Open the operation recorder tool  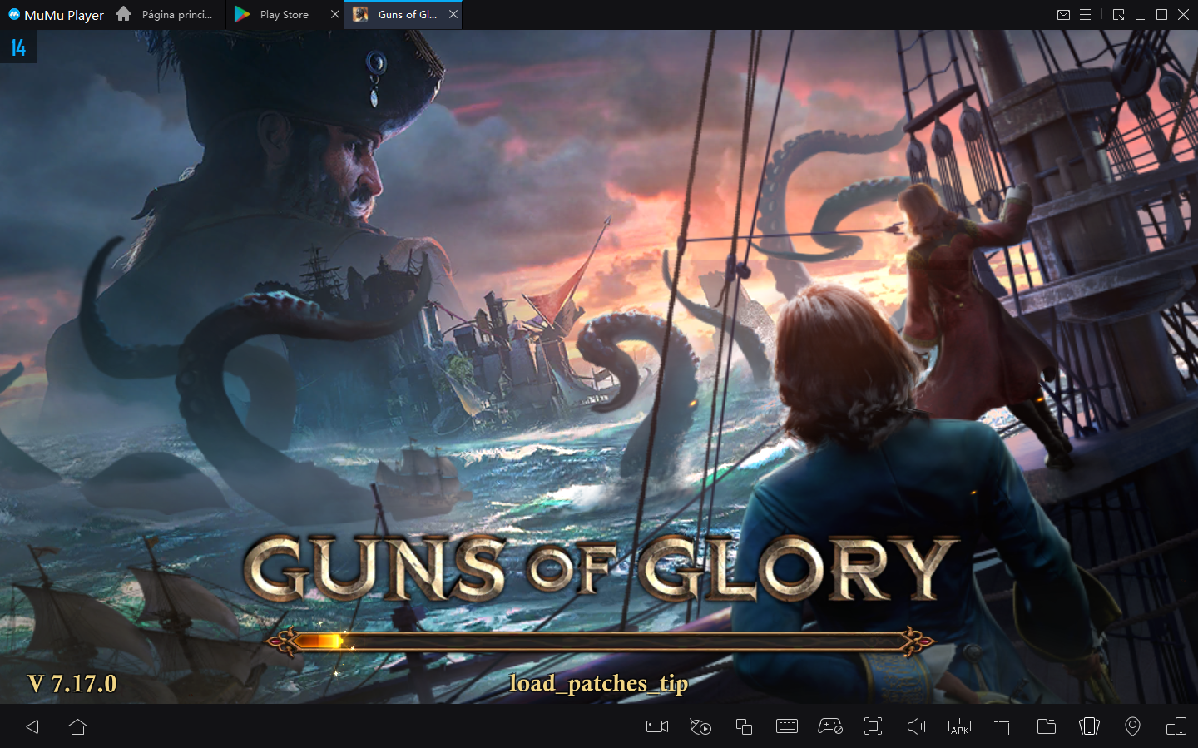coord(700,726)
